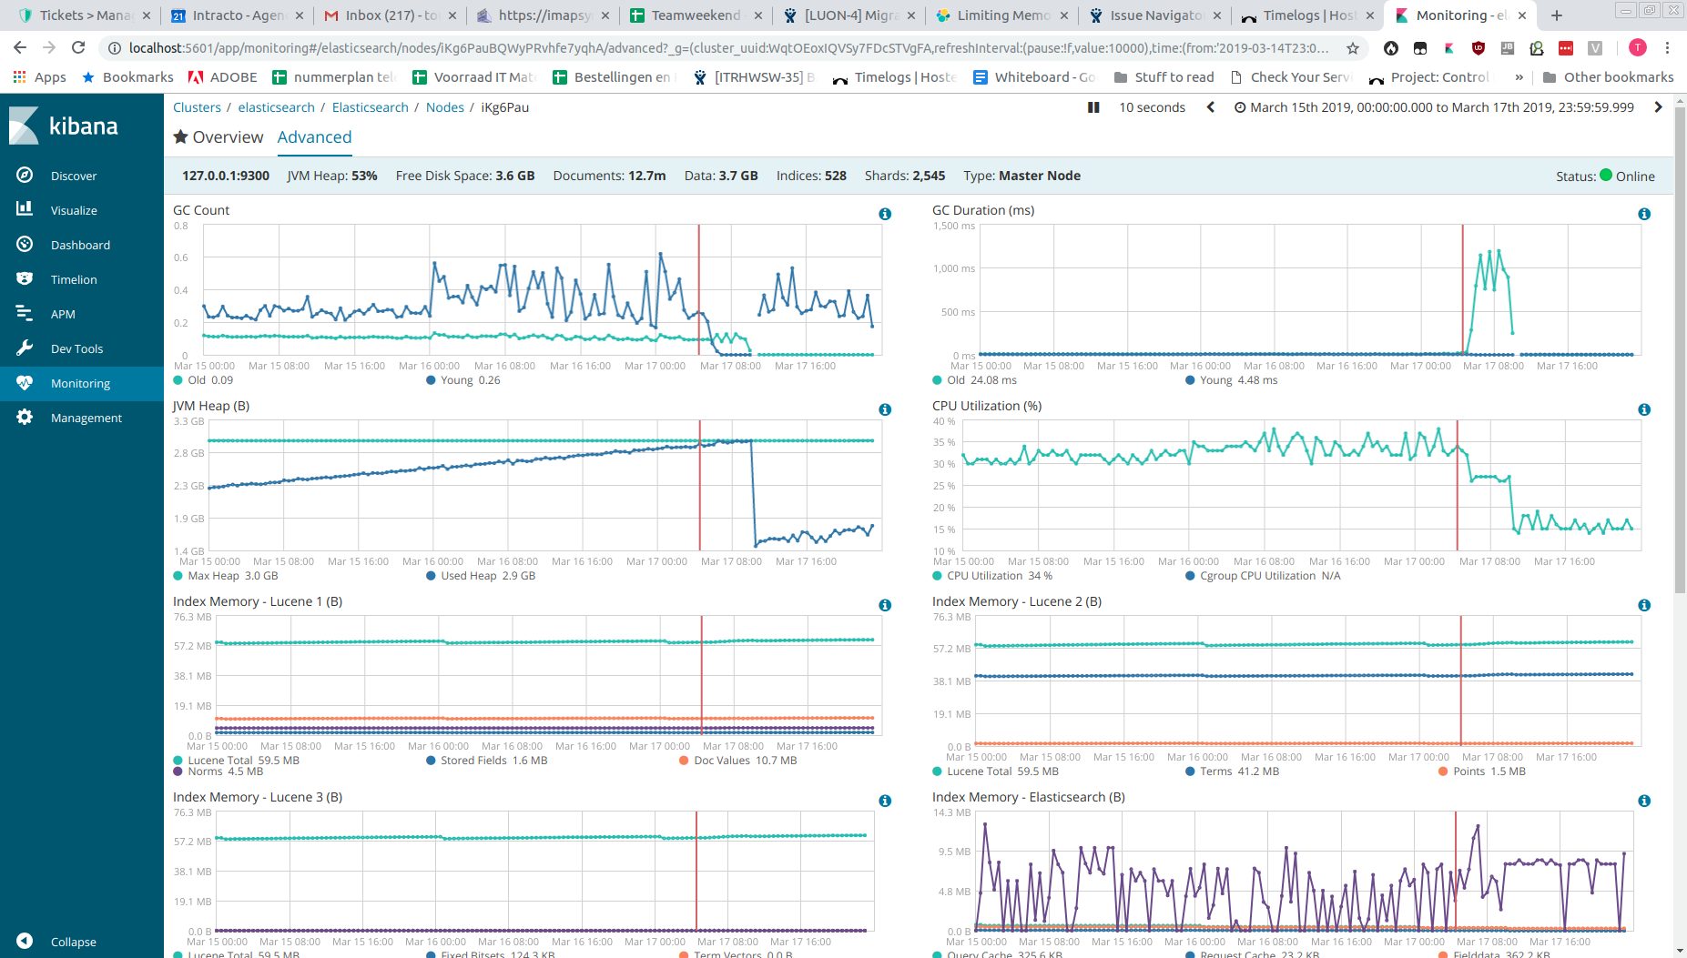
Task: Show info for JVM Heap chart
Action: click(885, 409)
